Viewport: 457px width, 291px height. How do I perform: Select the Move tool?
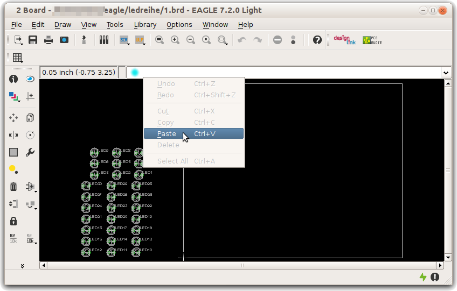[13, 118]
